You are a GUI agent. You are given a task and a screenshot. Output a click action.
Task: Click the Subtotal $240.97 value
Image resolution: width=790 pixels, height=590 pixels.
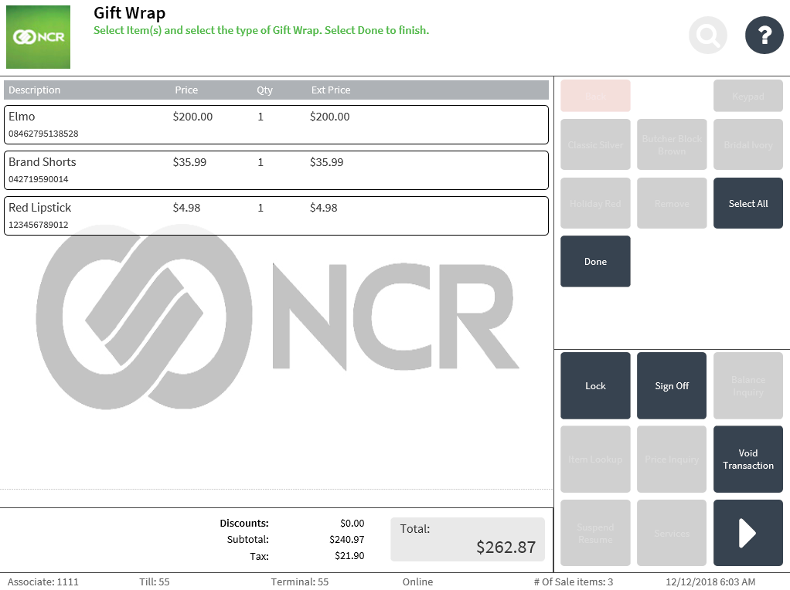click(346, 540)
